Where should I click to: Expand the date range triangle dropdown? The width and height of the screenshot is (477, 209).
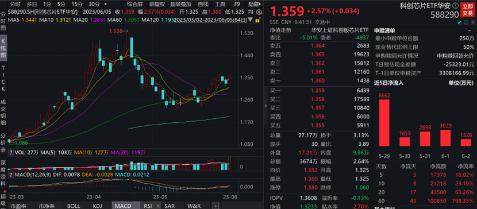pyautogui.click(x=251, y=20)
